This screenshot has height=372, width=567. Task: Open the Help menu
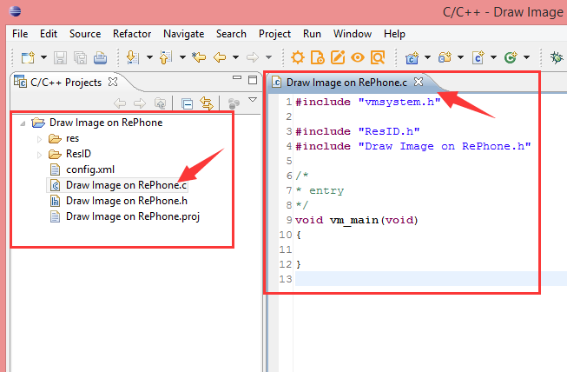(x=394, y=34)
